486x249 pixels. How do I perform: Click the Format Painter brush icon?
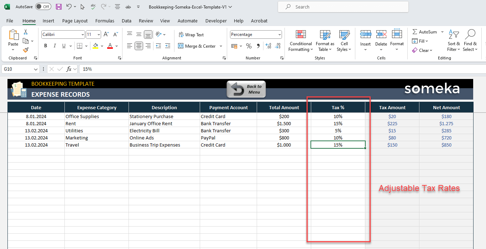26,50
